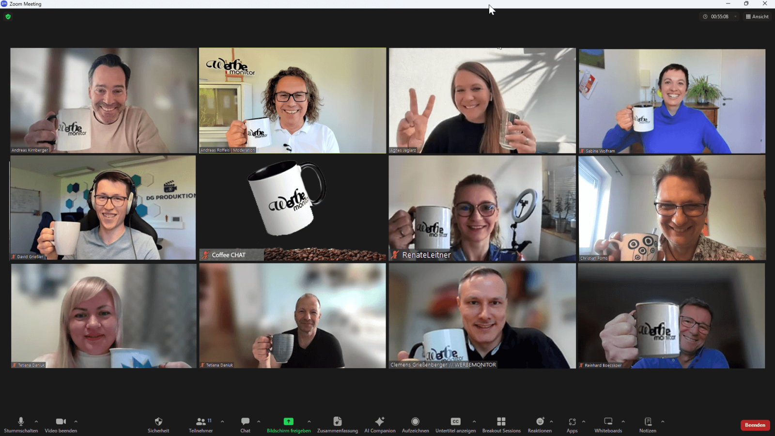Open the Whiteboards tool
The image size is (775, 436).
pos(608,422)
